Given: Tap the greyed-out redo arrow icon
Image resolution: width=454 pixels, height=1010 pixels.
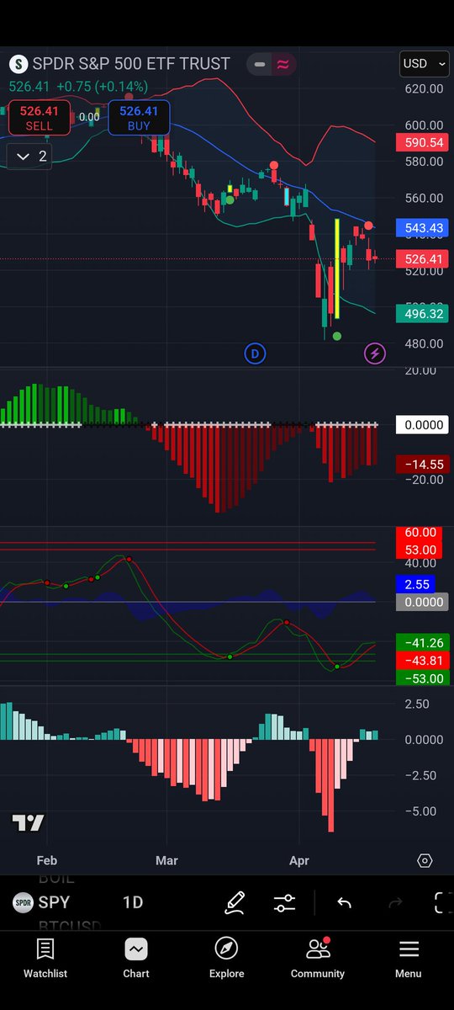Looking at the screenshot, I should click(395, 903).
